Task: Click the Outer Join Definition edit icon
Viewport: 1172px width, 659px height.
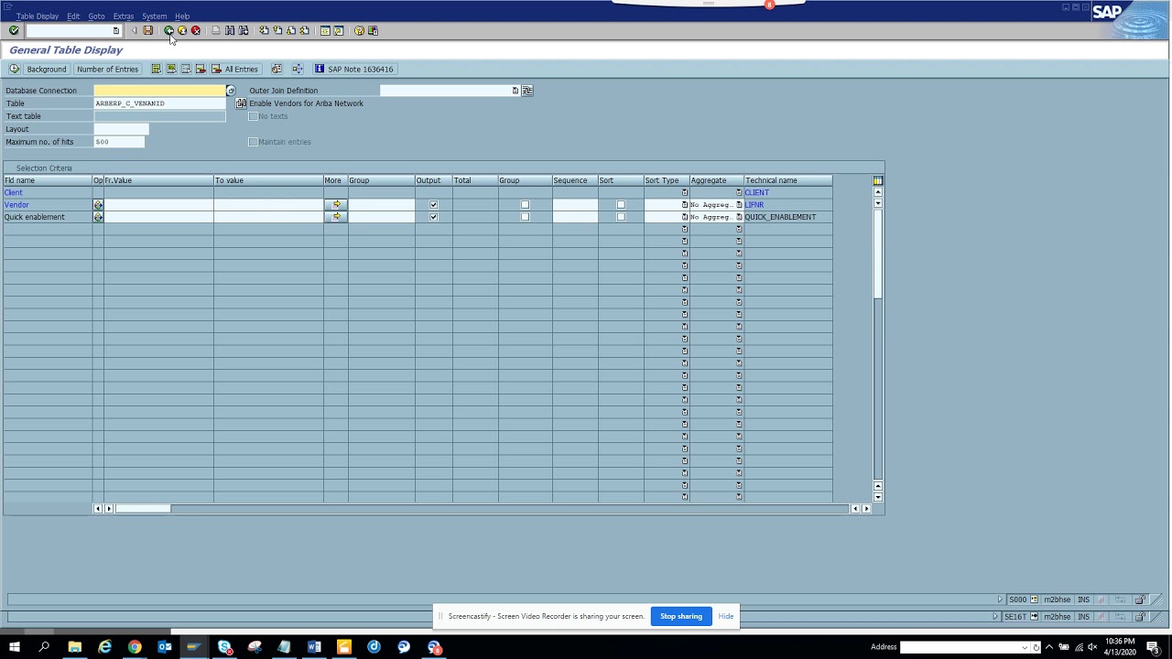Action: (527, 91)
